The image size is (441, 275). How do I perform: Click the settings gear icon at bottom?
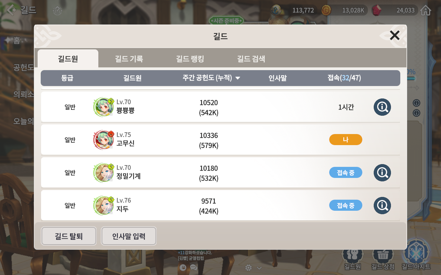click(x=248, y=267)
